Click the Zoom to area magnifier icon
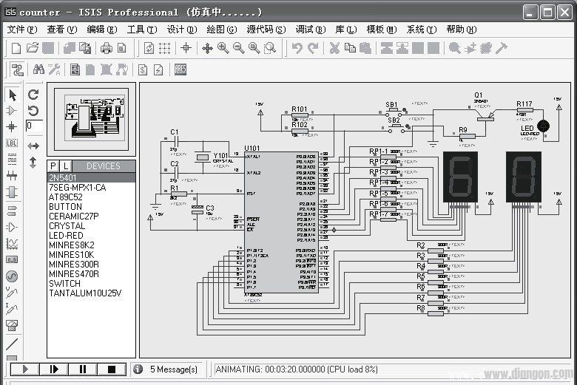 [x=270, y=48]
